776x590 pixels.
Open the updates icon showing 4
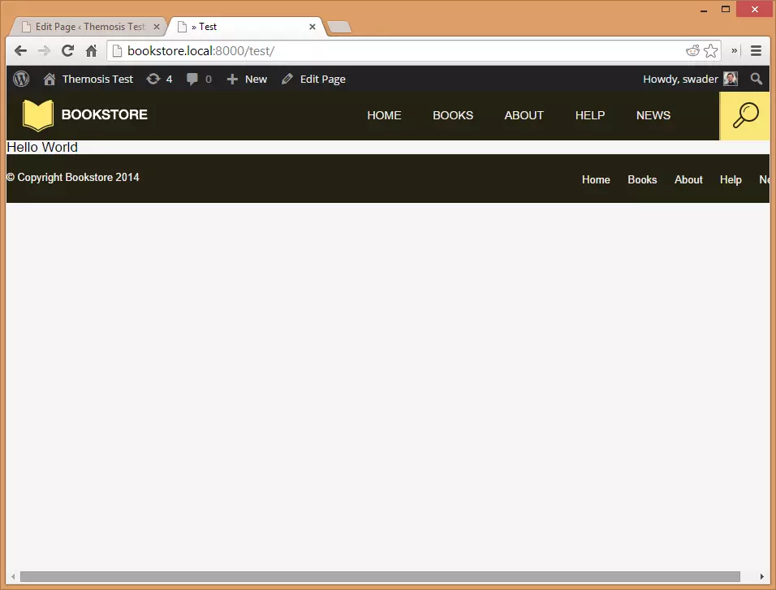(159, 80)
